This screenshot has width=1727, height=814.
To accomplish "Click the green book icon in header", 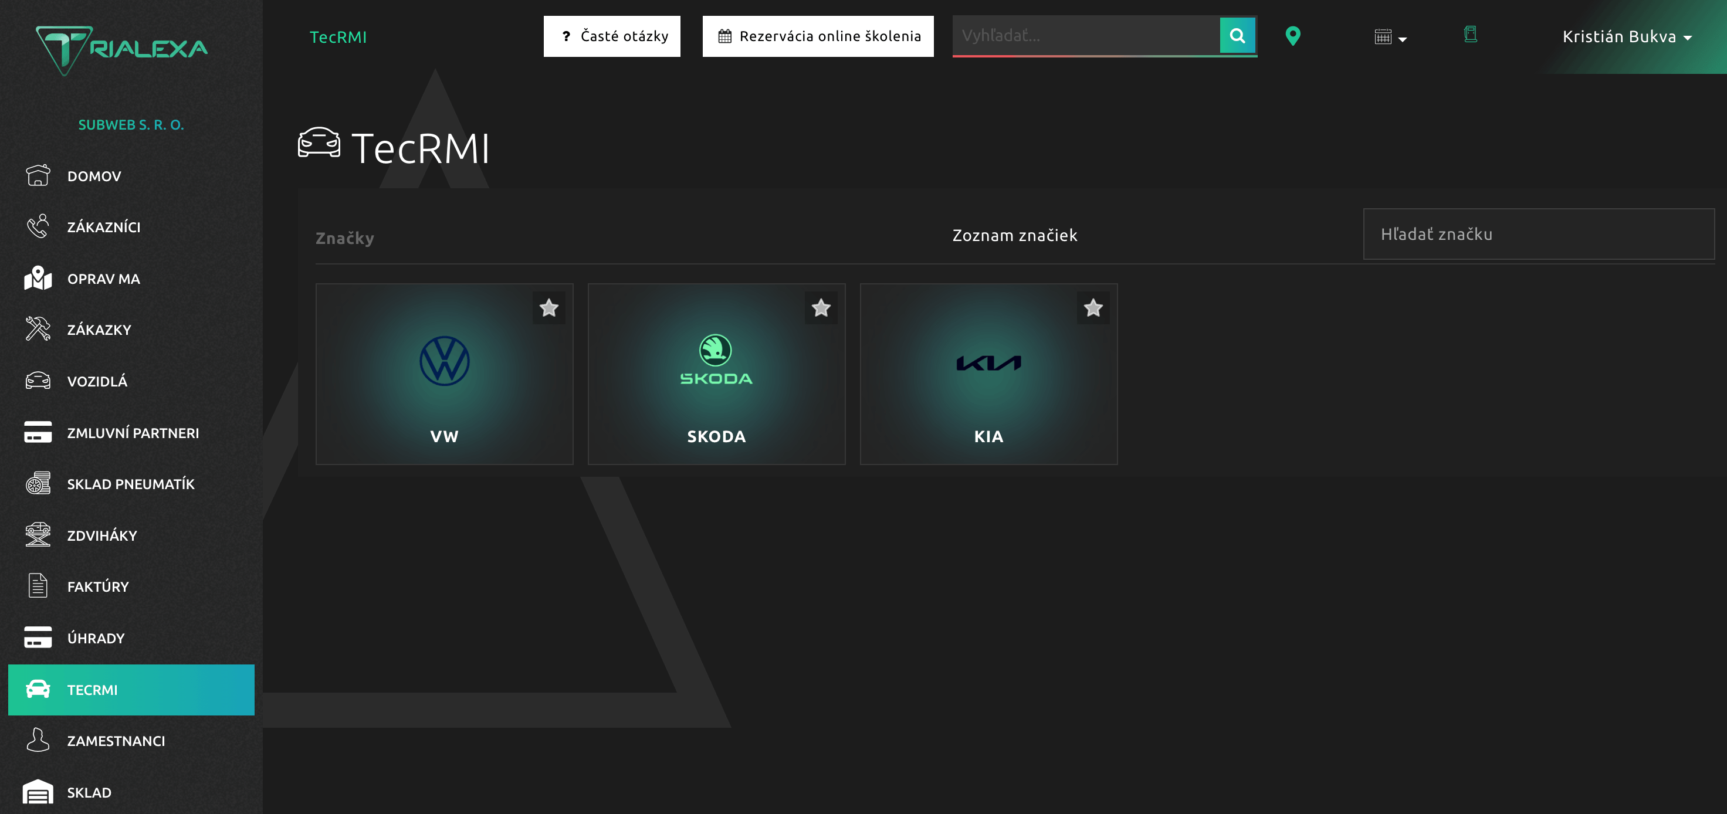I will point(1470,34).
